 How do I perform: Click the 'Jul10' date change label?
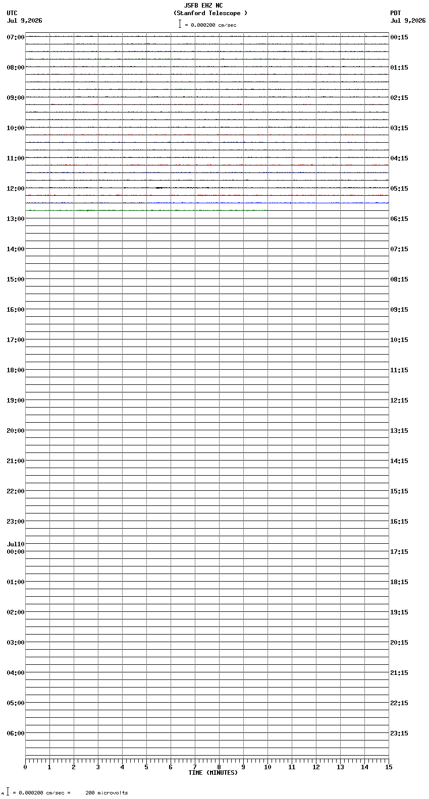pos(16,544)
